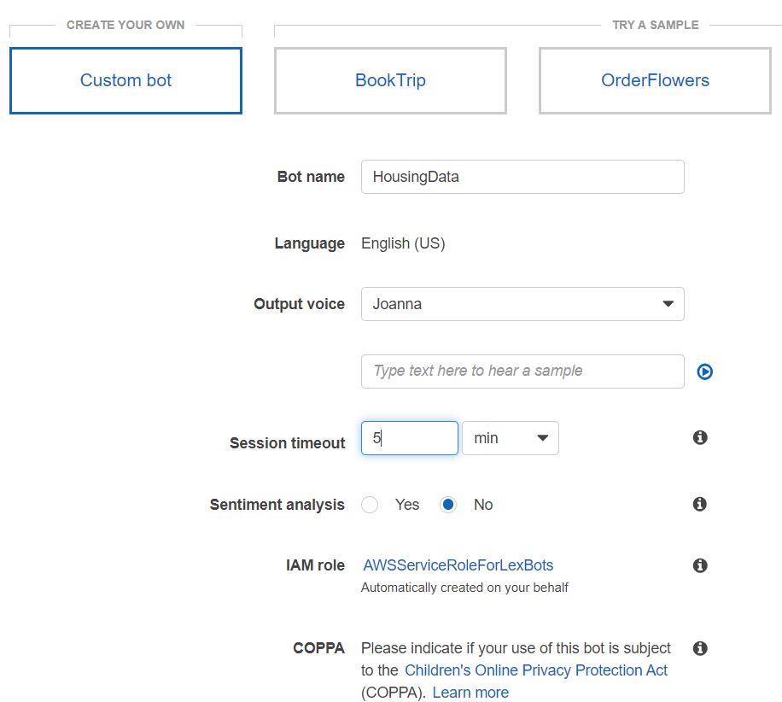Select the Custom bot option
The image size is (782, 702).
[x=125, y=80]
